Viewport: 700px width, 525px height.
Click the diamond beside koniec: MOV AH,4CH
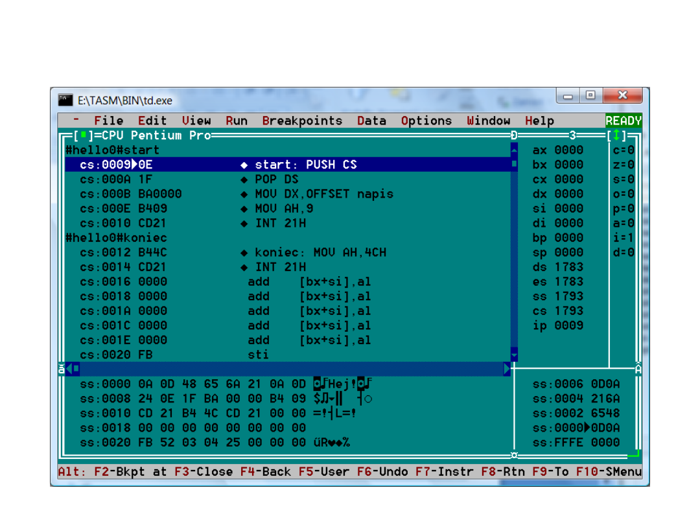pos(244,253)
